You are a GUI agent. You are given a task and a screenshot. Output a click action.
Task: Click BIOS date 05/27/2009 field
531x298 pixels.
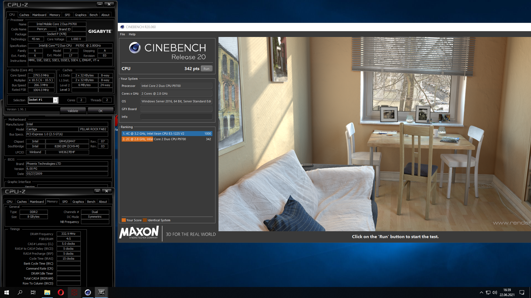point(67,174)
